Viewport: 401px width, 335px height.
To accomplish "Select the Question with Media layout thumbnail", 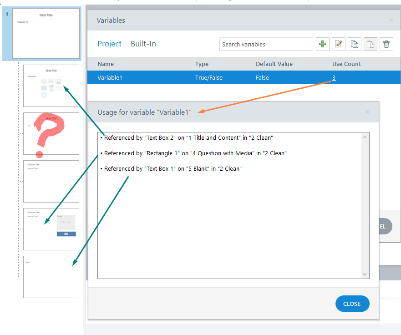I will [51, 229].
